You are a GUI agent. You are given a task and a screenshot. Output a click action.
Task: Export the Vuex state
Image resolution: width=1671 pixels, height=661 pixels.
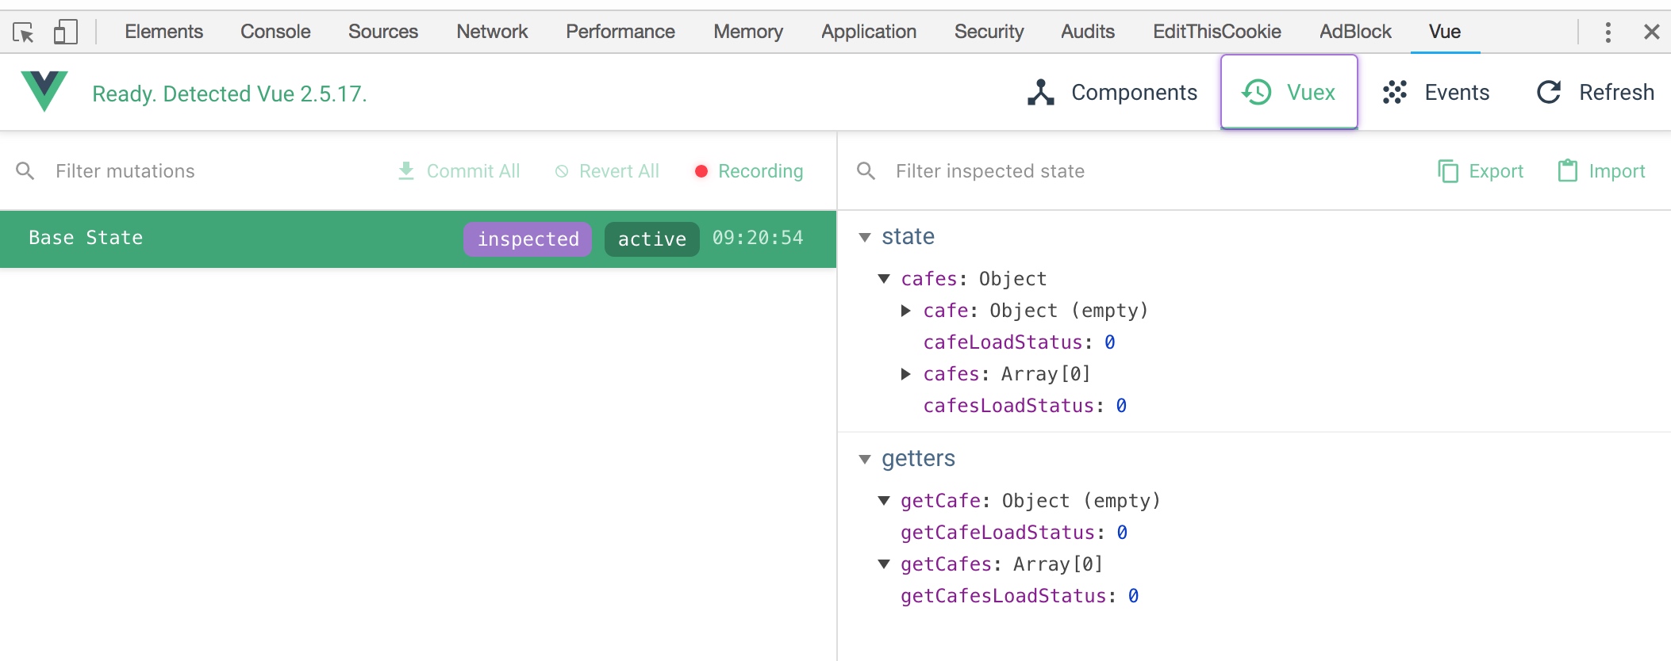1481,171
